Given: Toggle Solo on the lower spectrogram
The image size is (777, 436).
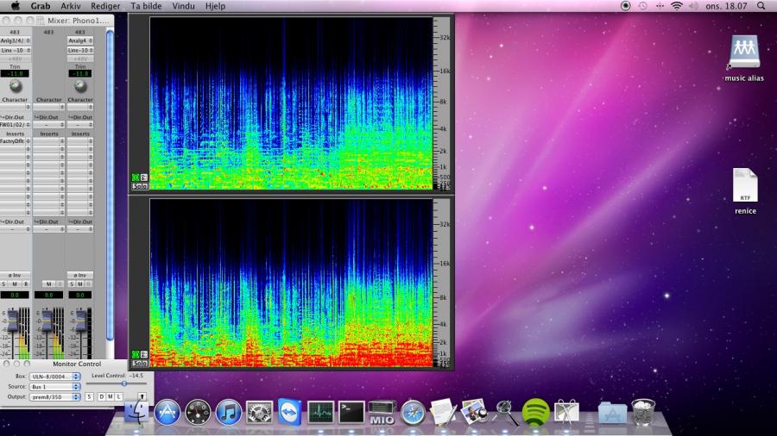Looking at the screenshot, I should pyautogui.click(x=139, y=364).
